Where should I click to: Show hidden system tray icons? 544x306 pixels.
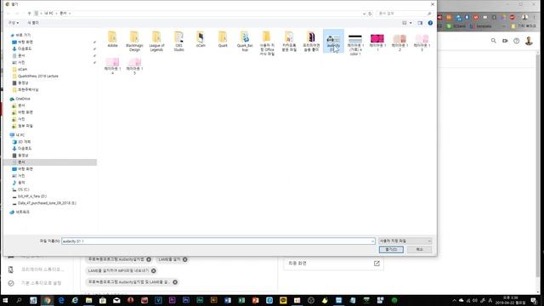(454, 300)
